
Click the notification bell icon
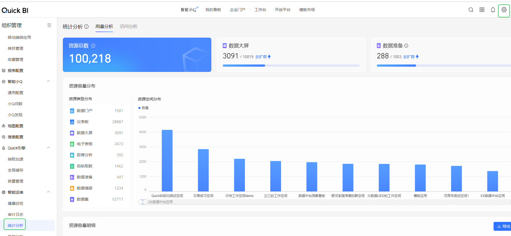pyautogui.click(x=493, y=10)
